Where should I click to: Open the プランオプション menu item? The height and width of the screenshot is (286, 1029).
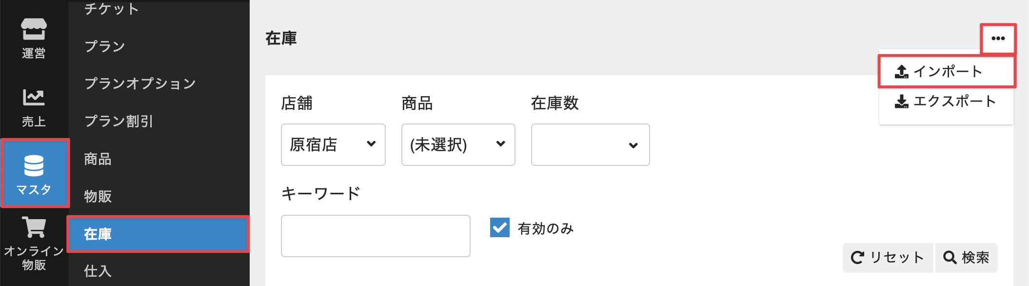(x=140, y=83)
